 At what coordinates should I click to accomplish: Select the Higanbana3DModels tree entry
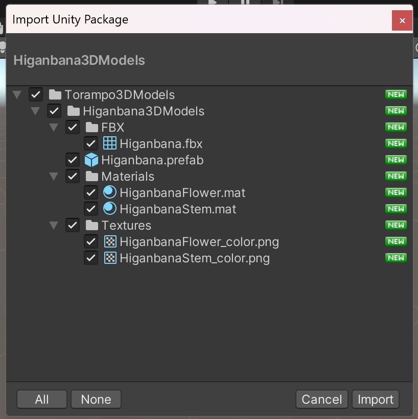tap(143, 111)
